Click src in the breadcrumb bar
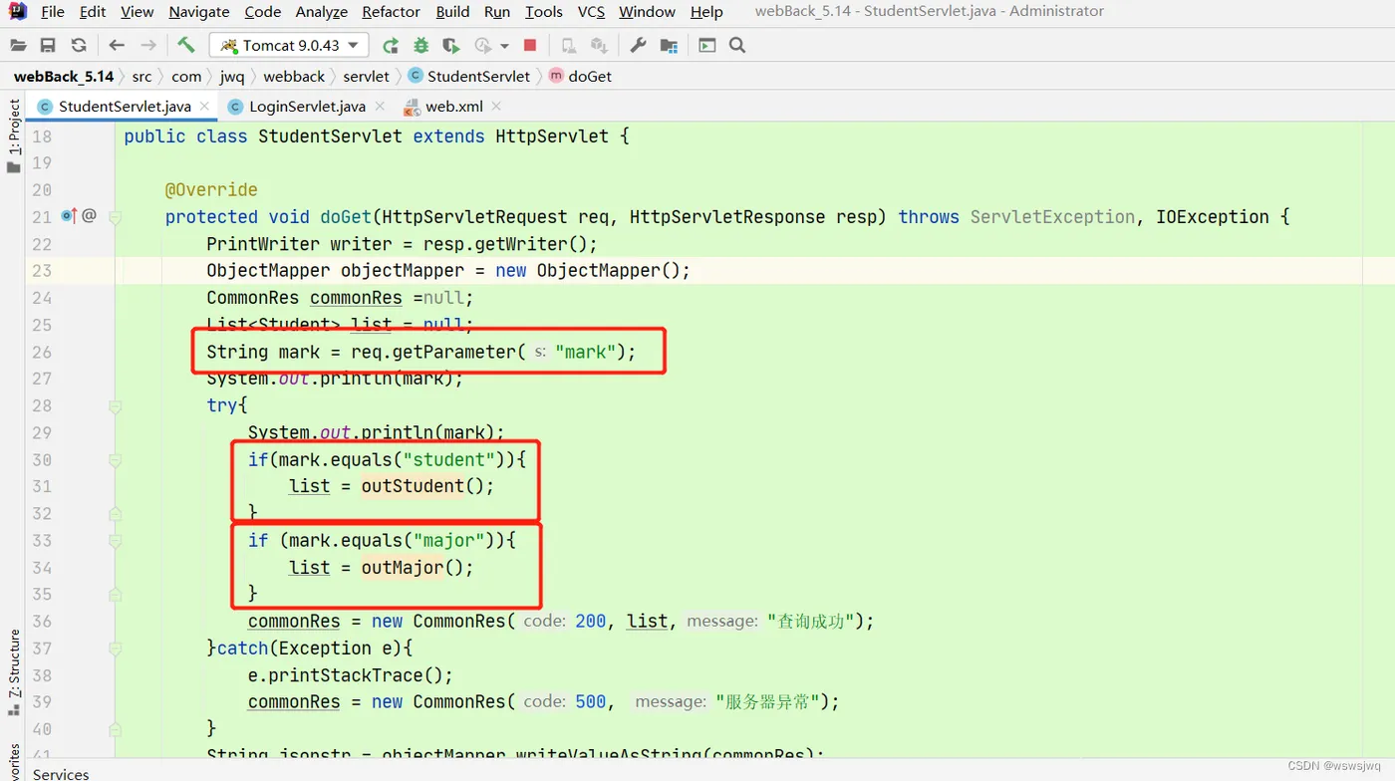This screenshot has height=781, width=1395. point(142,76)
